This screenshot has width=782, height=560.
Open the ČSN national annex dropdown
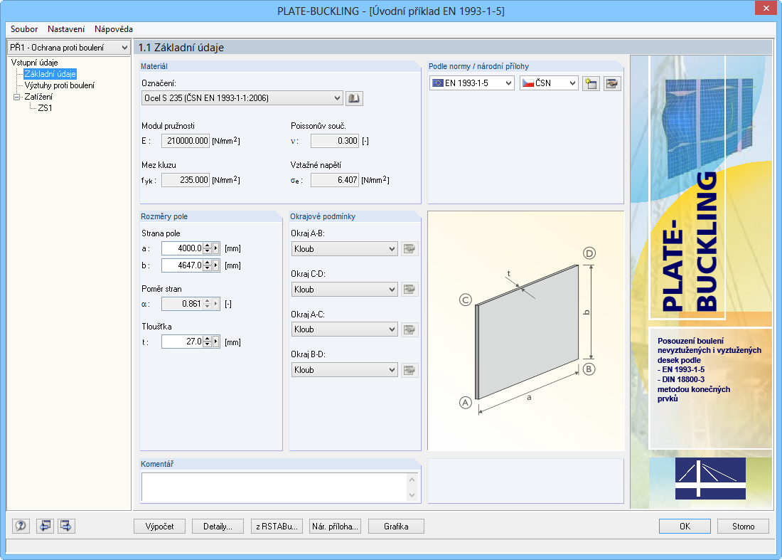pyautogui.click(x=549, y=83)
